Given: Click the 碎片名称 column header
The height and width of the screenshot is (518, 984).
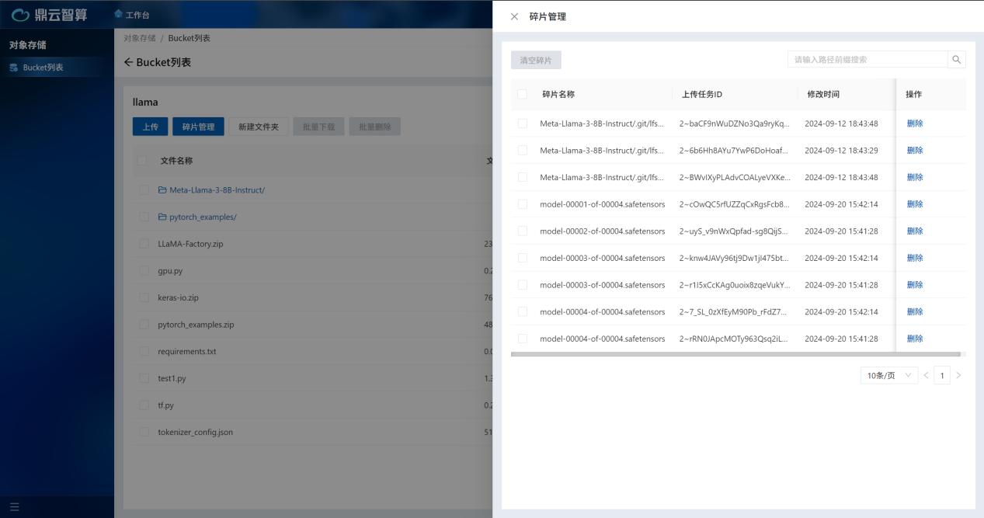Looking at the screenshot, I should tap(558, 94).
